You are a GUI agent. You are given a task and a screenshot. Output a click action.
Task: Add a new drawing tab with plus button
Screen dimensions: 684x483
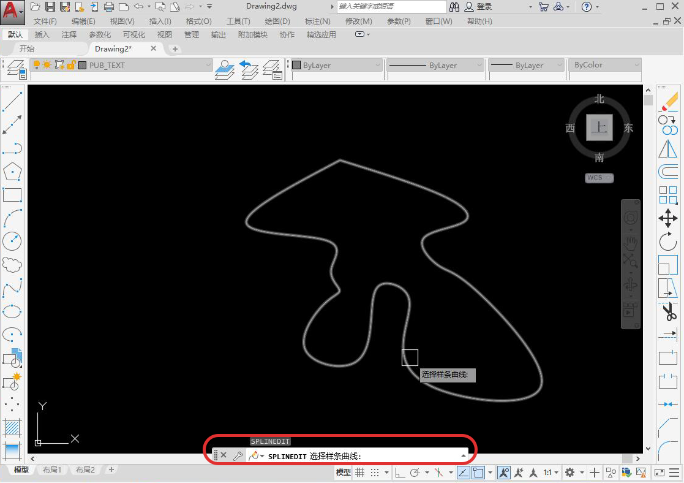(175, 49)
